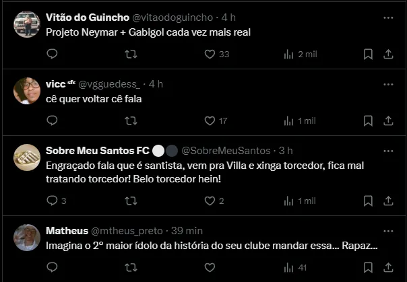Open more options on vicc's tweet
The width and height of the screenshot is (407, 282).
pyautogui.click(x=387, y=84)
